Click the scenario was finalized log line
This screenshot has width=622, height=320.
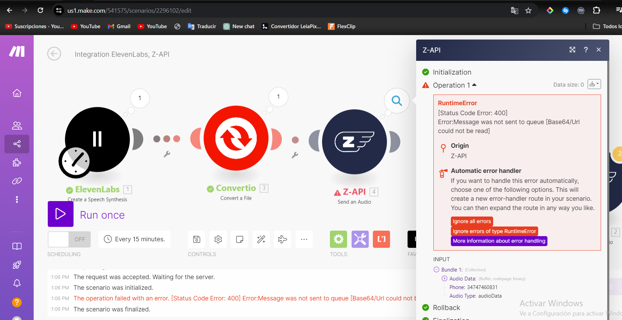(112, 309)
